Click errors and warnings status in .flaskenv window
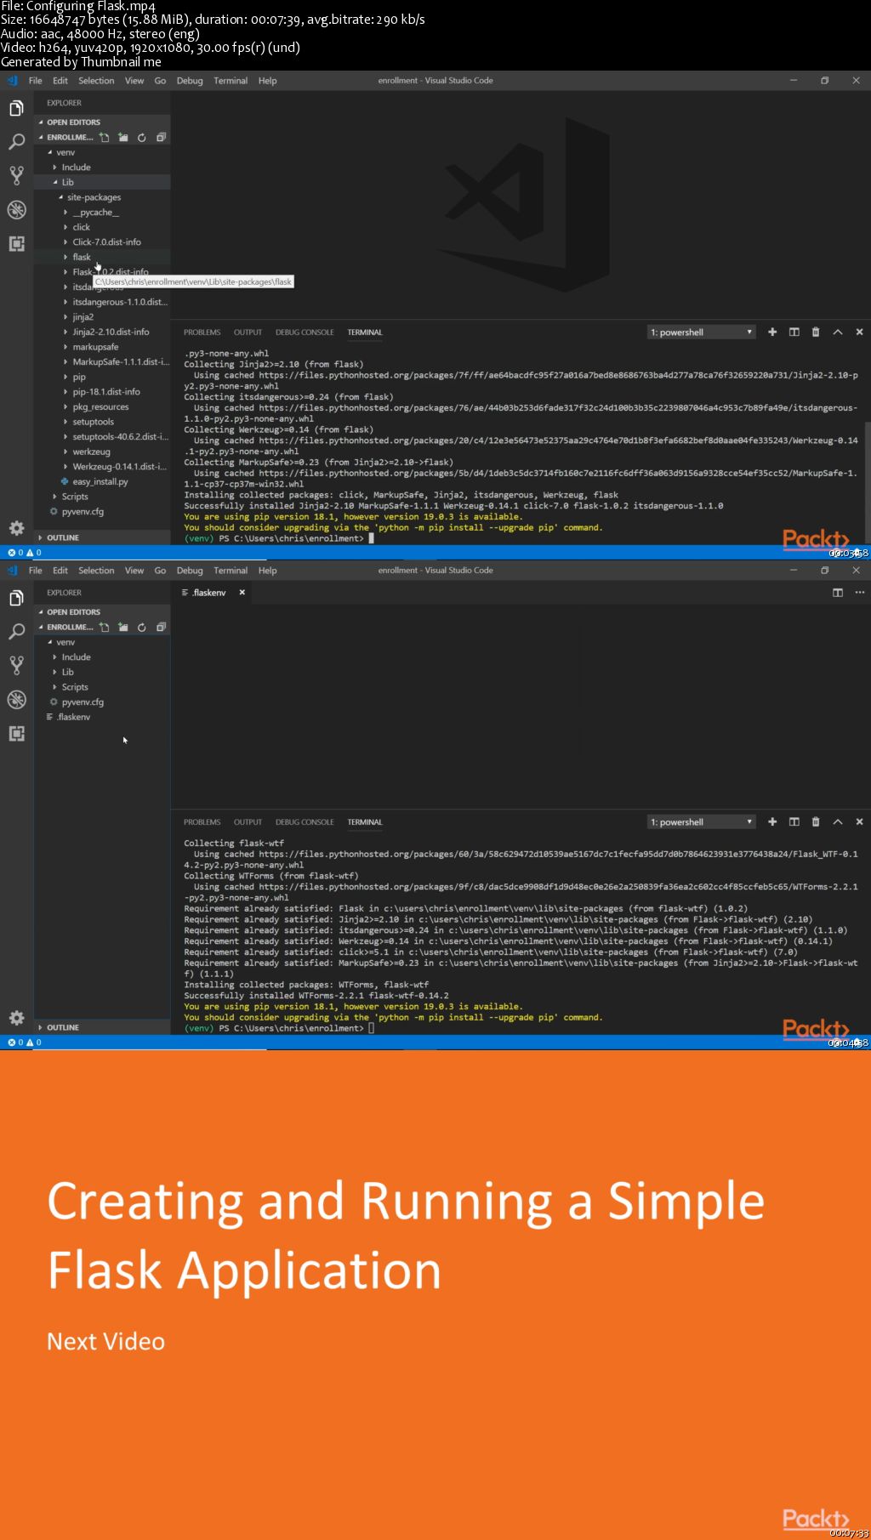This screenshot has height=1540, width=871. [x=25, y=1043]
